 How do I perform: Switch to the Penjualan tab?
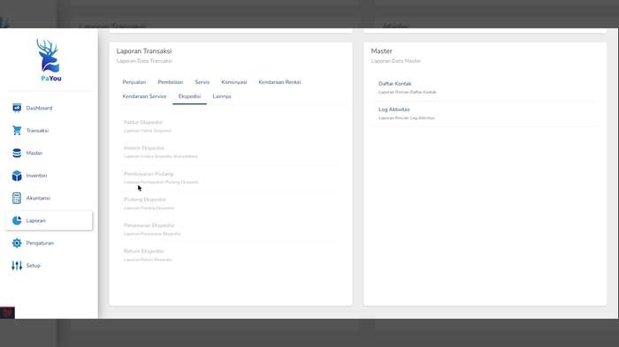click(x=134, y=82)
